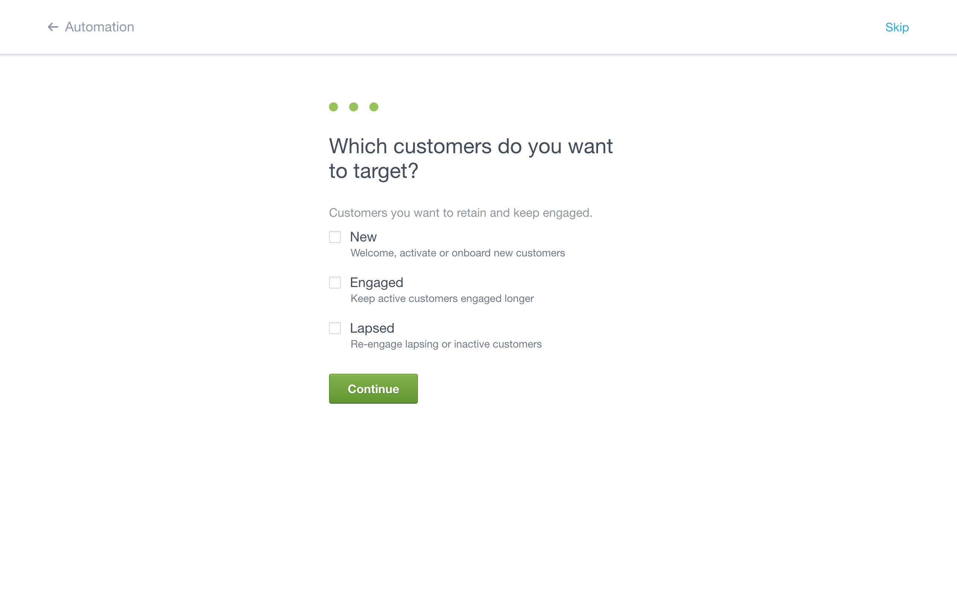Skip this step via the Skip link
Screen dimensions: 957x598
click(x=897, y=27)
